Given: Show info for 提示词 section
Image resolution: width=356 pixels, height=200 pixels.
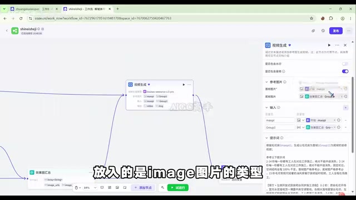Looking at the screenshot, I should click(282, 138).
